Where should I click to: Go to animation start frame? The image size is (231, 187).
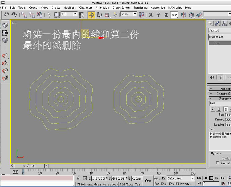pyautogui.click(x=199, y=178)
